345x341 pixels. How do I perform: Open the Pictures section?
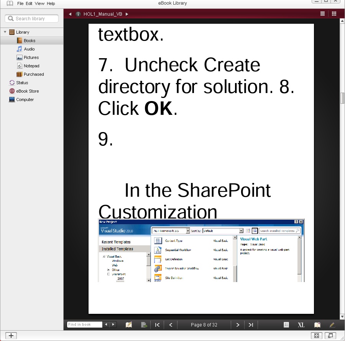pyautogui.click(x=31, y=57)
